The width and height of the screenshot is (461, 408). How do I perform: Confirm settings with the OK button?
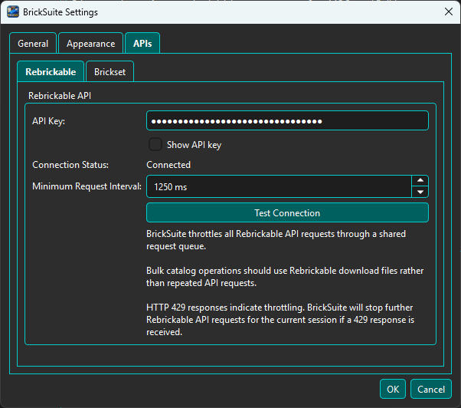(393, 389)
